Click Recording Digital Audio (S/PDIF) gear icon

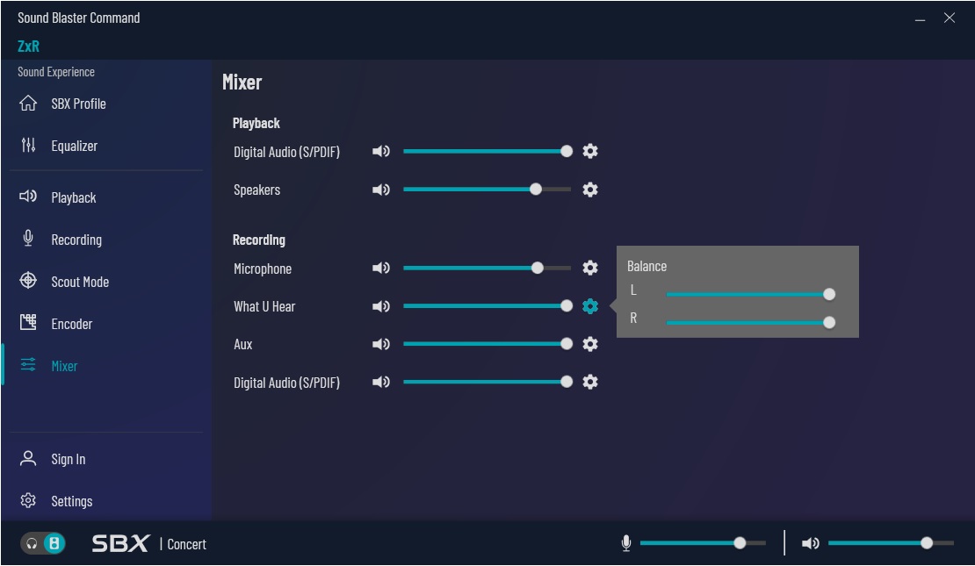(x=590, y=382)
